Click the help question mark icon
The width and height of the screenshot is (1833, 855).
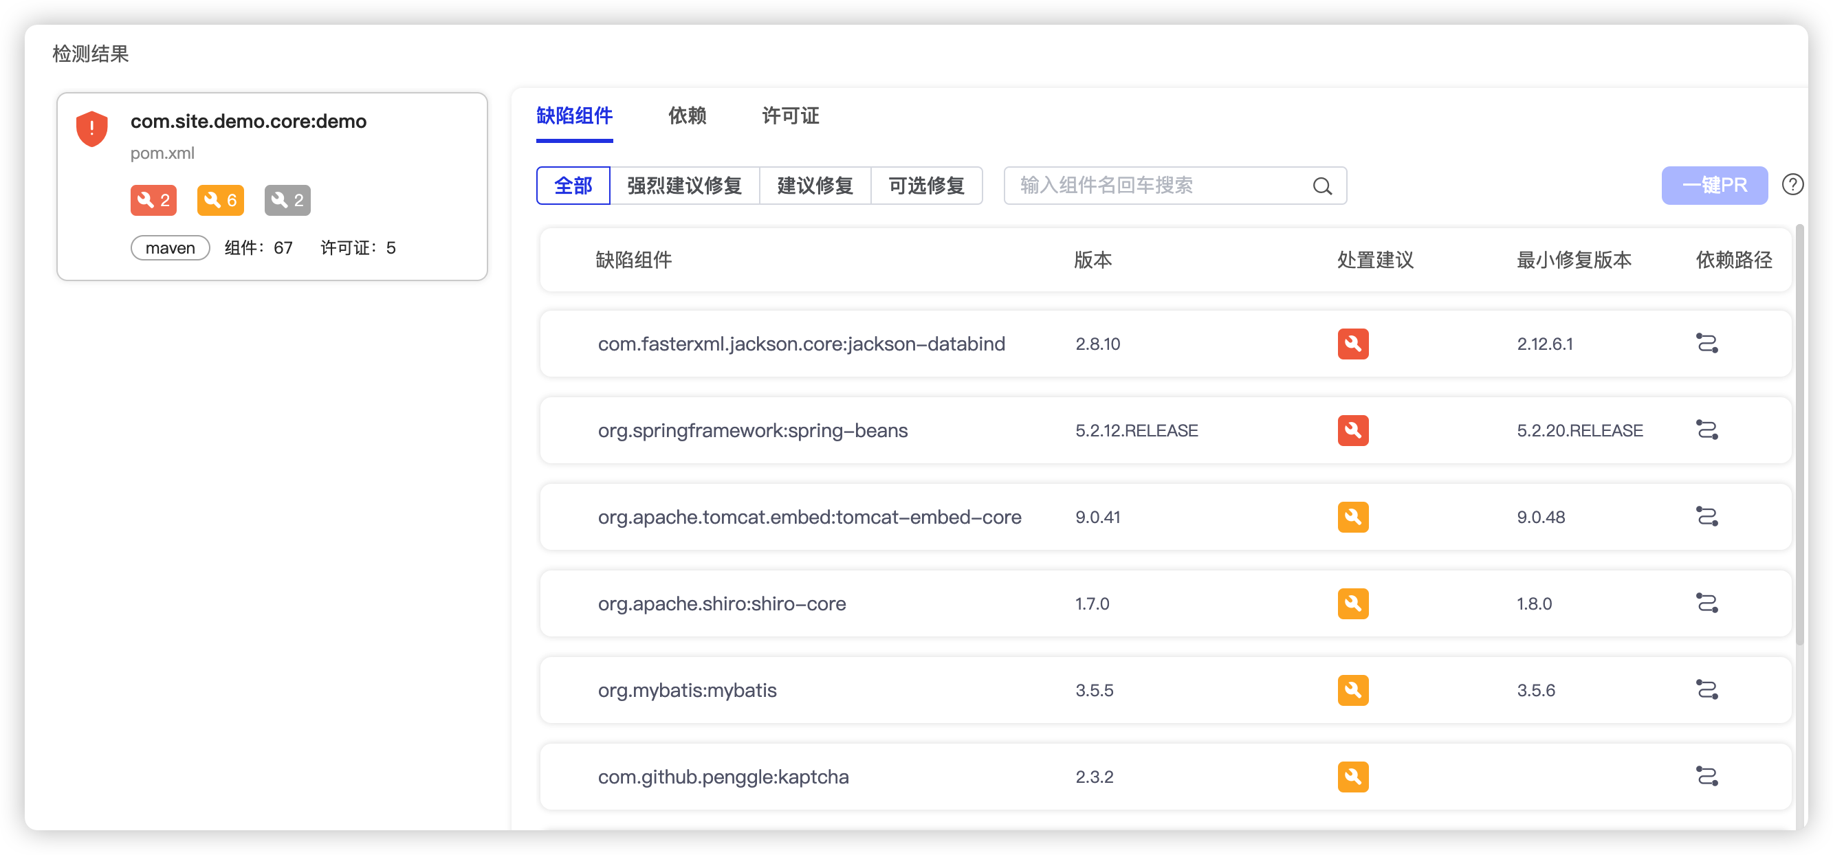[x=1792, y=185]
